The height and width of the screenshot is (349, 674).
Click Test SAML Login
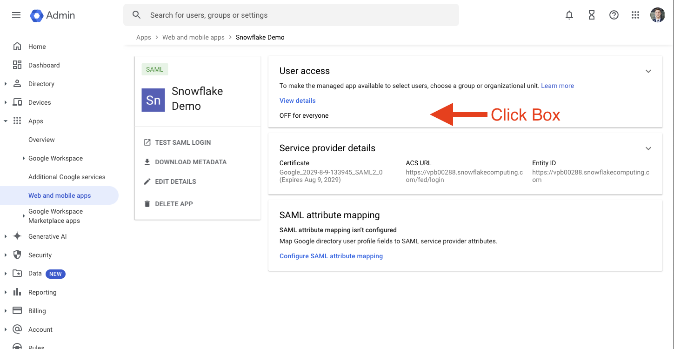click(182, 142)
